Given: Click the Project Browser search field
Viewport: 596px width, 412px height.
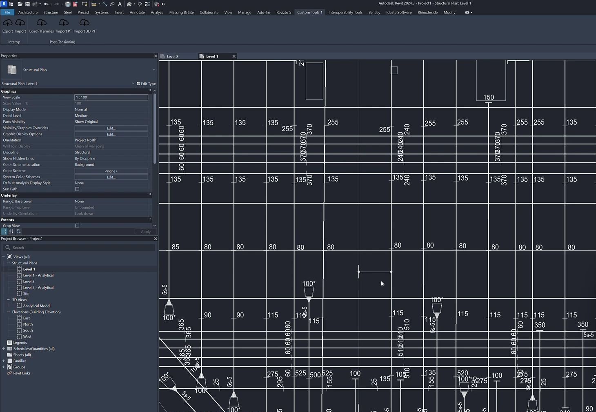Looking at the screenshot, I should (x=79, y=248).
